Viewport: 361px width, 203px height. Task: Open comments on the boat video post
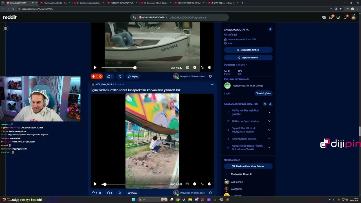110,76
